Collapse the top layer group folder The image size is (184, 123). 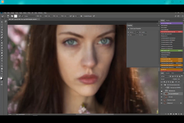(164, 85)
